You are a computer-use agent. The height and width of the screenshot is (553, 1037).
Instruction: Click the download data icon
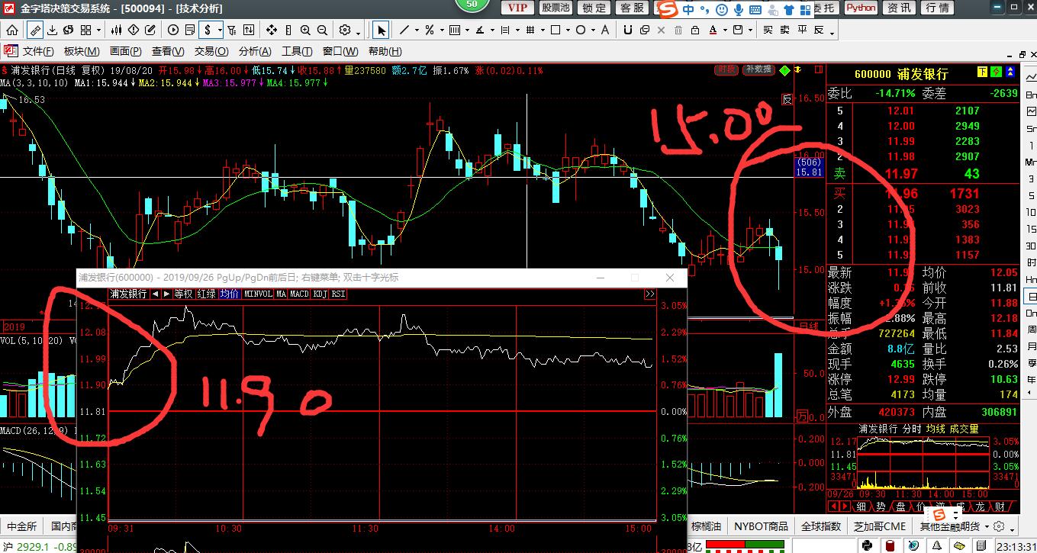tap(52, 30)
